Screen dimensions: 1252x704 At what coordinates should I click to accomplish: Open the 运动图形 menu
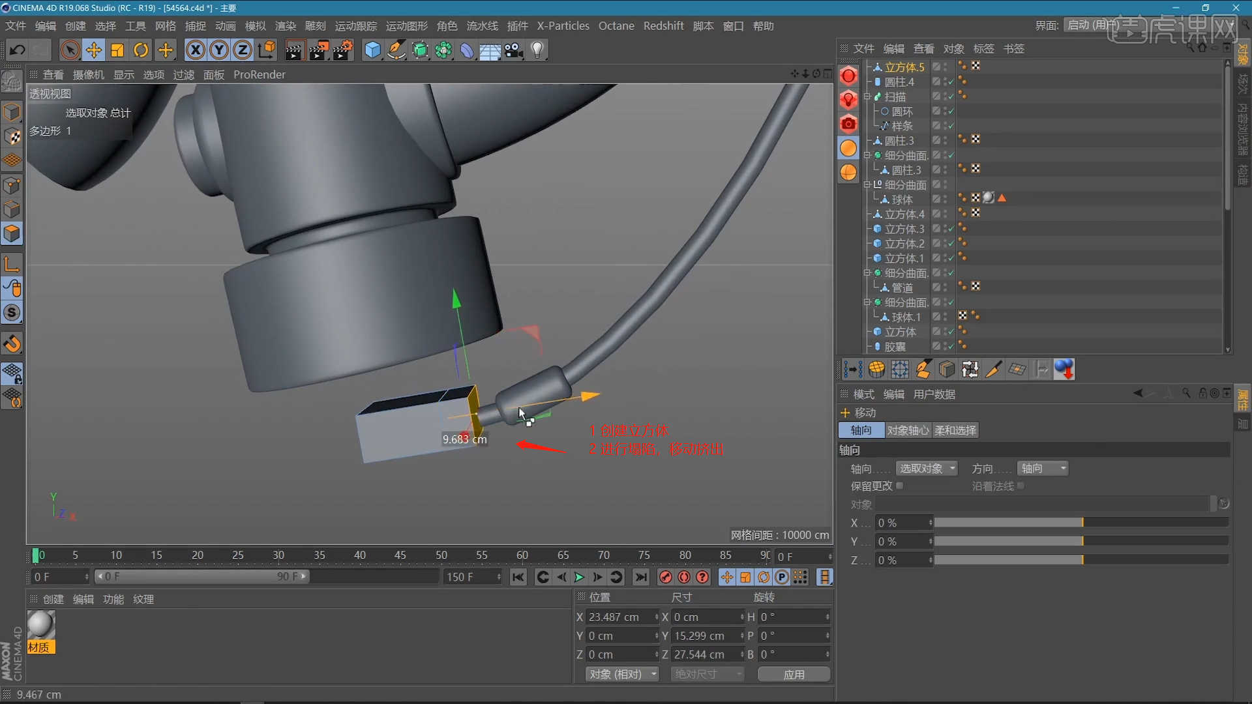click(406, 26)
